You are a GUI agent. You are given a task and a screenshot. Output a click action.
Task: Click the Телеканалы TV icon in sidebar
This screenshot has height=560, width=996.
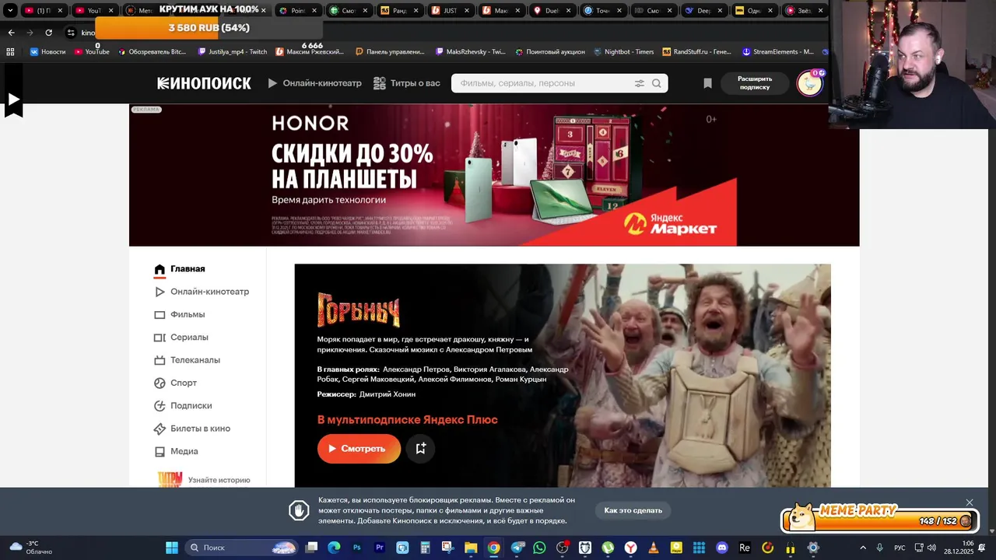point(160,360)
